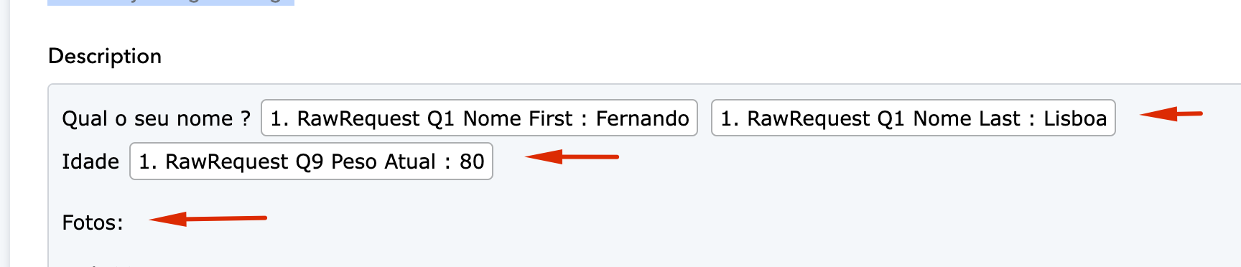Click the red arrow beside Peso Atual pill

pyautogui.click(x=572, y=156)
